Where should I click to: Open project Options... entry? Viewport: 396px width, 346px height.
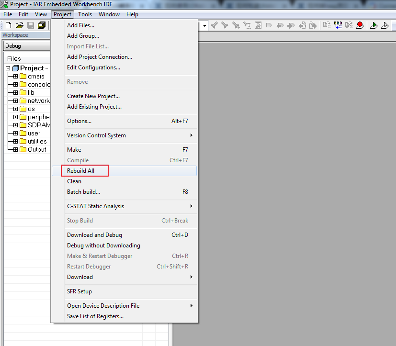pyautogui.click(x=124, y=121)
